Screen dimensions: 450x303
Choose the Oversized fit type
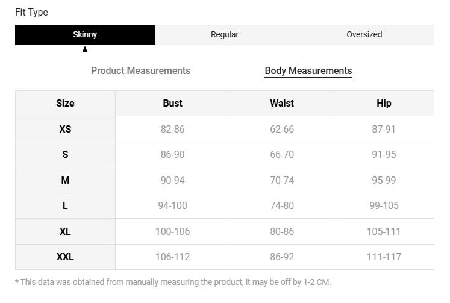pos(364,34)
